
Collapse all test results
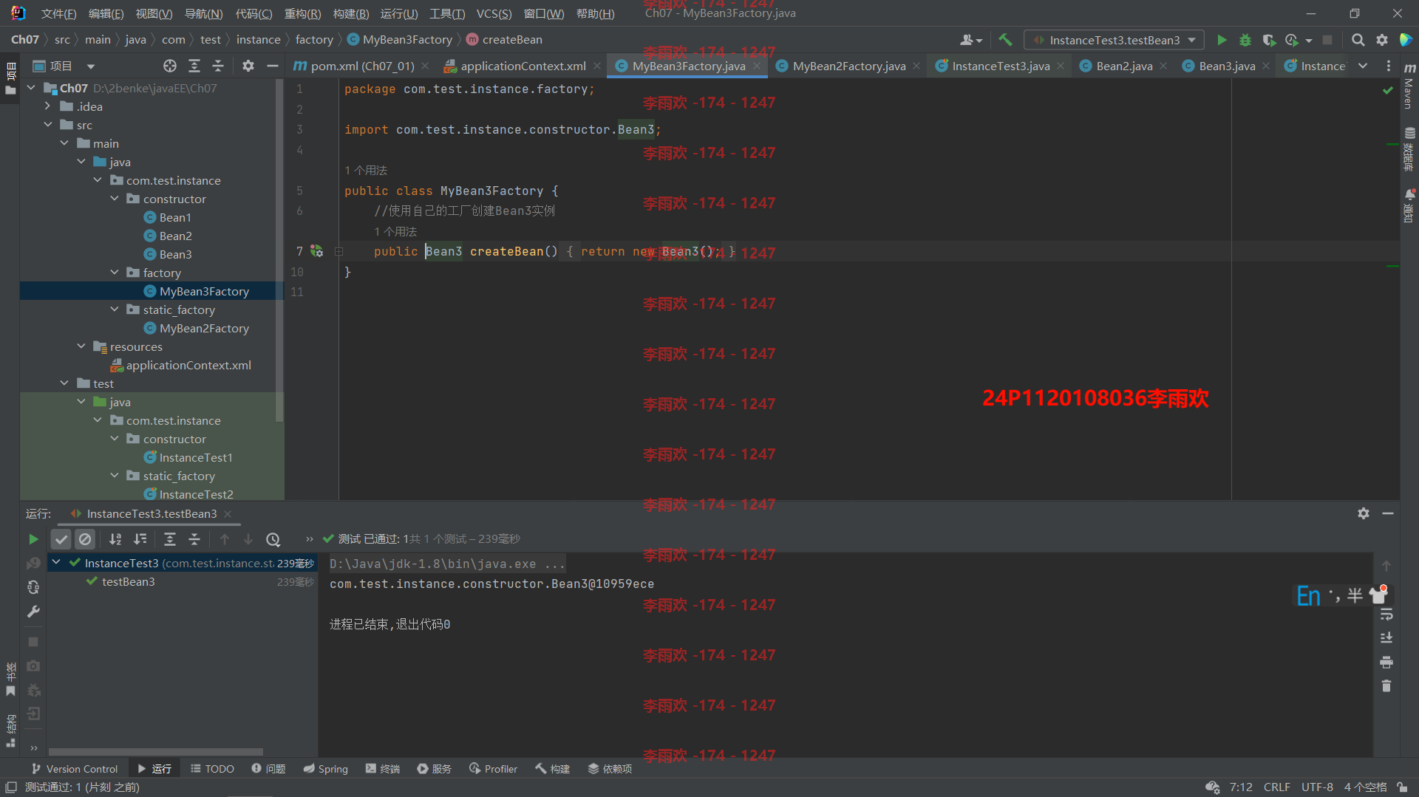click(194, 539)
